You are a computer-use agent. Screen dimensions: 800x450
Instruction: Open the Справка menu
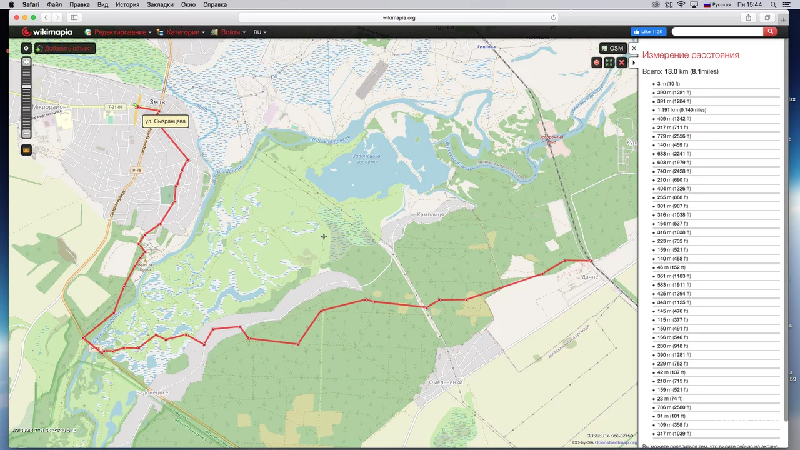(x=215, y=4)
